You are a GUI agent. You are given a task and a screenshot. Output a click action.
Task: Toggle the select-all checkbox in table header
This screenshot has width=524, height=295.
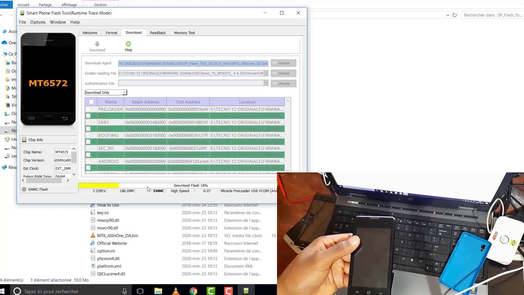coord(91,102)
